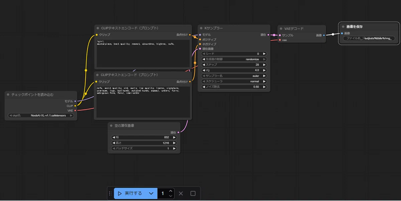Click the VAE output port on the checkpoint loader
Image resolution: width=401 pixels, height=201 pixels.
pos(75,110)
